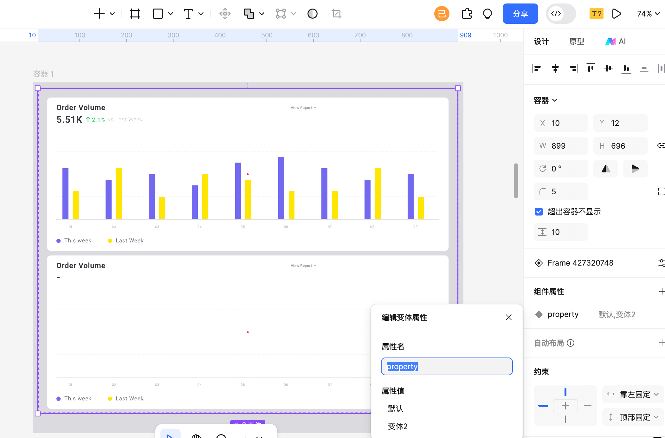Flip horizontally using mirror icon
The width and height of the screenshot is (665, 438).
click(x=606, y=169)
